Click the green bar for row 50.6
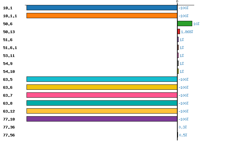The height and width of the screenshot is (150, 232). tap(185, 24)
